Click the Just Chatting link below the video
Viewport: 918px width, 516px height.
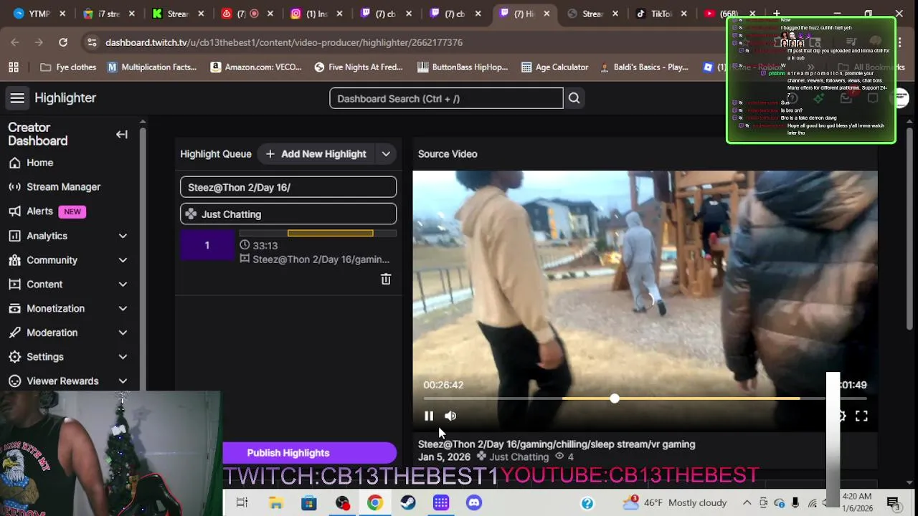519,457
